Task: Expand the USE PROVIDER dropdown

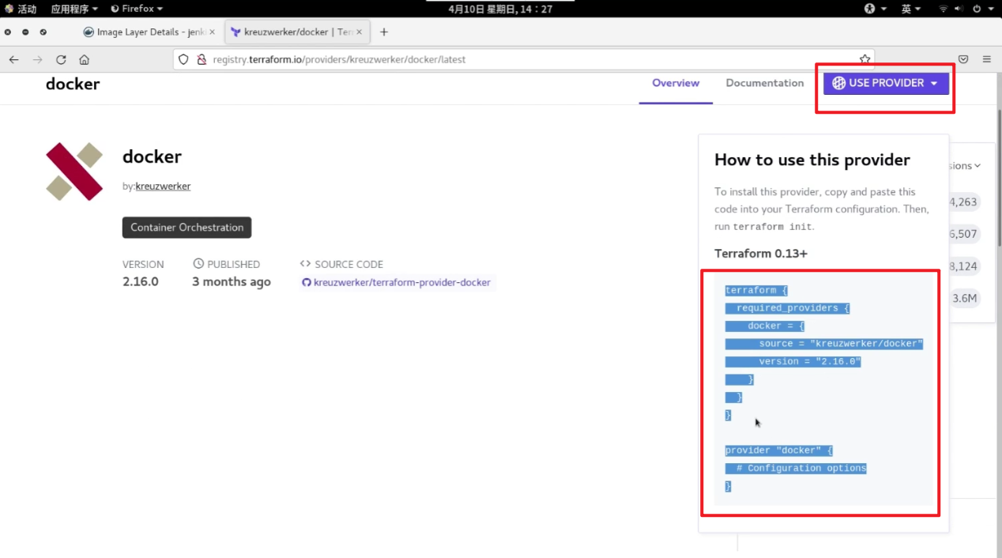Action: click(x=886, y=83)
